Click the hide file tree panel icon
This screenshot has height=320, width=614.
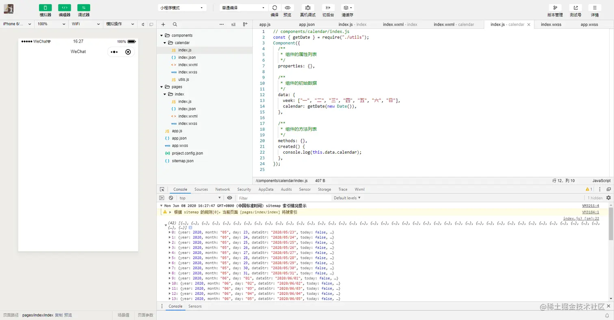pos(245,24)
